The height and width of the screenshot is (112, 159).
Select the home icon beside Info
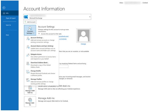point(4,13)
